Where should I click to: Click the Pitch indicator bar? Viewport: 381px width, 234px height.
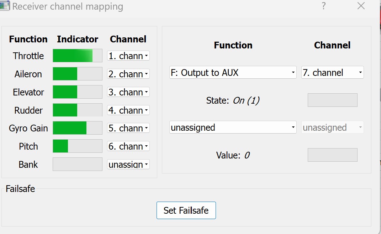(x=78, y=146)
